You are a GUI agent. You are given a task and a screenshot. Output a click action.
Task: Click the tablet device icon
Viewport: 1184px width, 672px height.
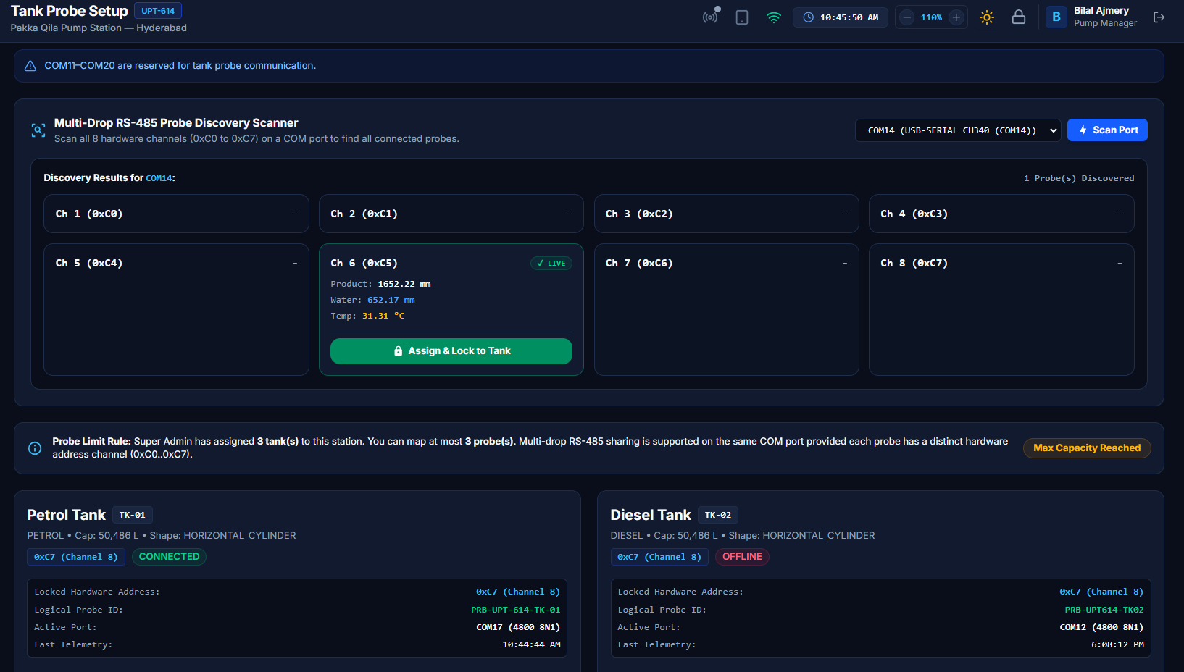click(x=742, y=17)
